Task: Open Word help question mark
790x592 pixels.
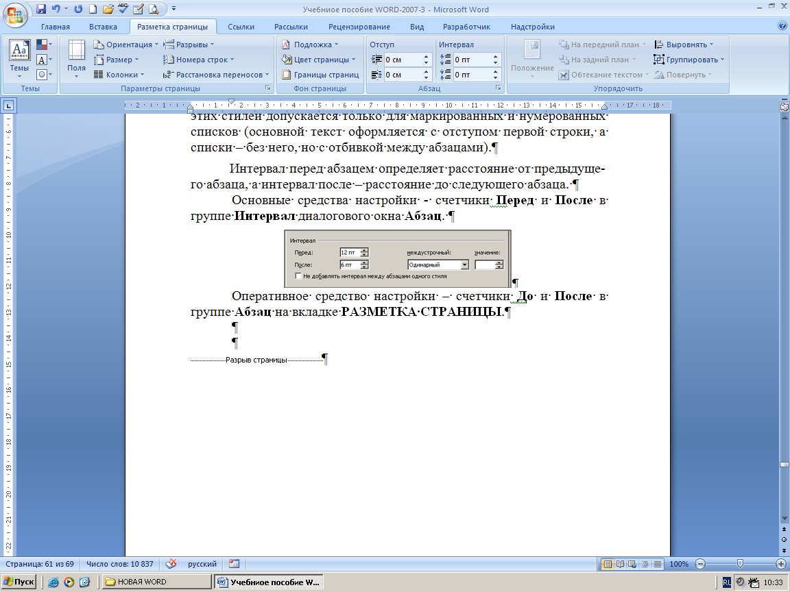Action: 782,26
